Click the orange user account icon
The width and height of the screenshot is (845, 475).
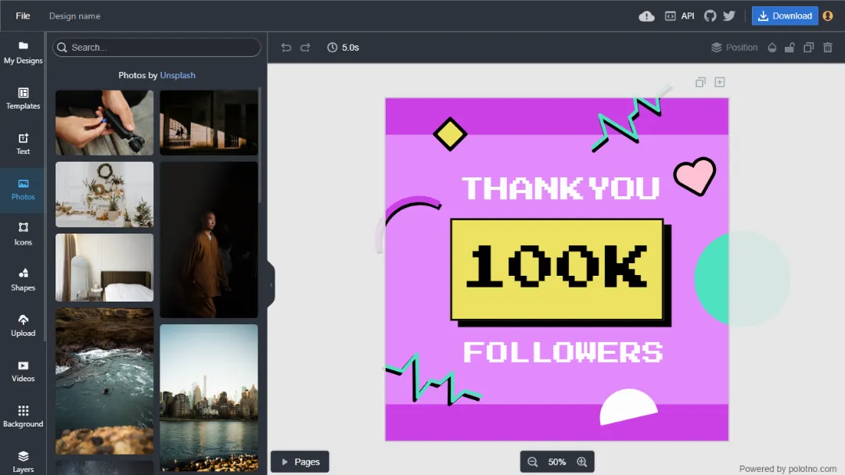(829, 16)
